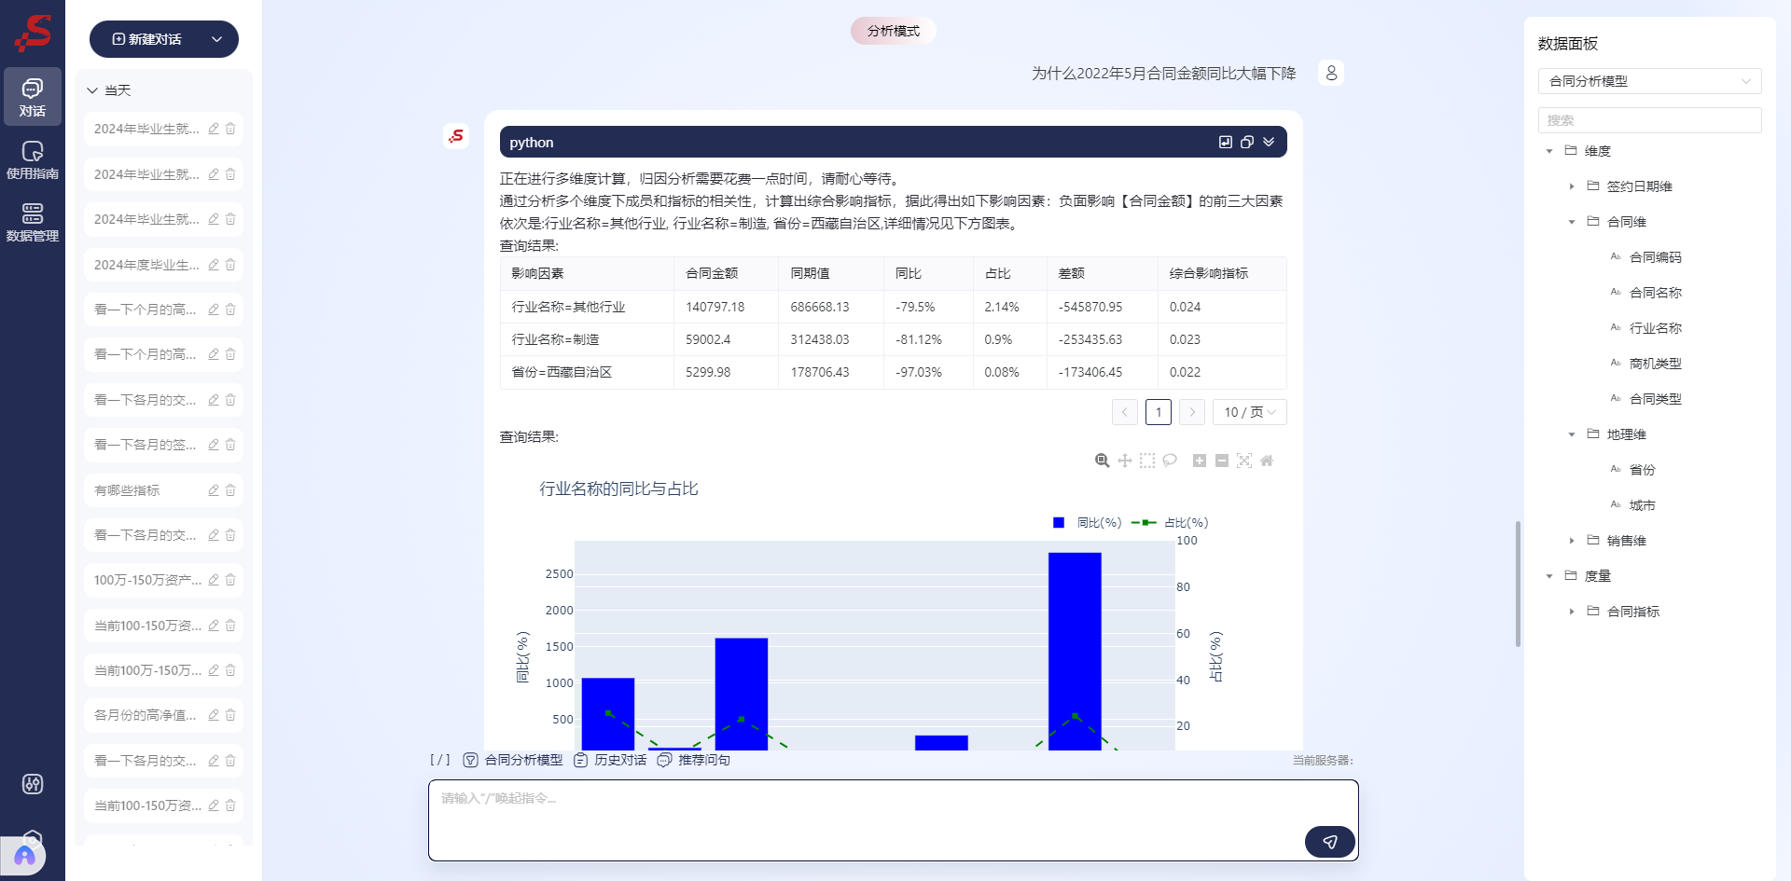Click the chart autoscale icon
This screenshot has width=1791, height=881.
click(x=1244, y=461)
